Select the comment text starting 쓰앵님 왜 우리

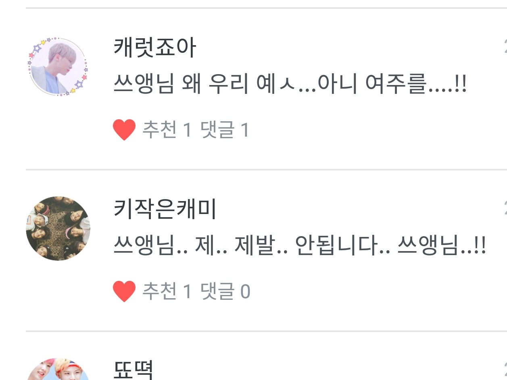pyautogui.click(x=290, y=85)
